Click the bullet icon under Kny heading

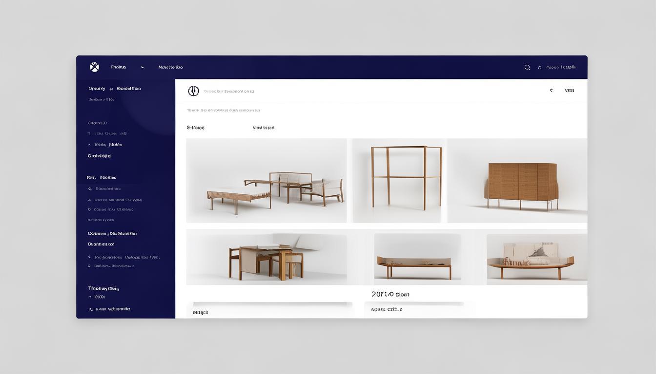pyautogui.click(x=90, y=189)
